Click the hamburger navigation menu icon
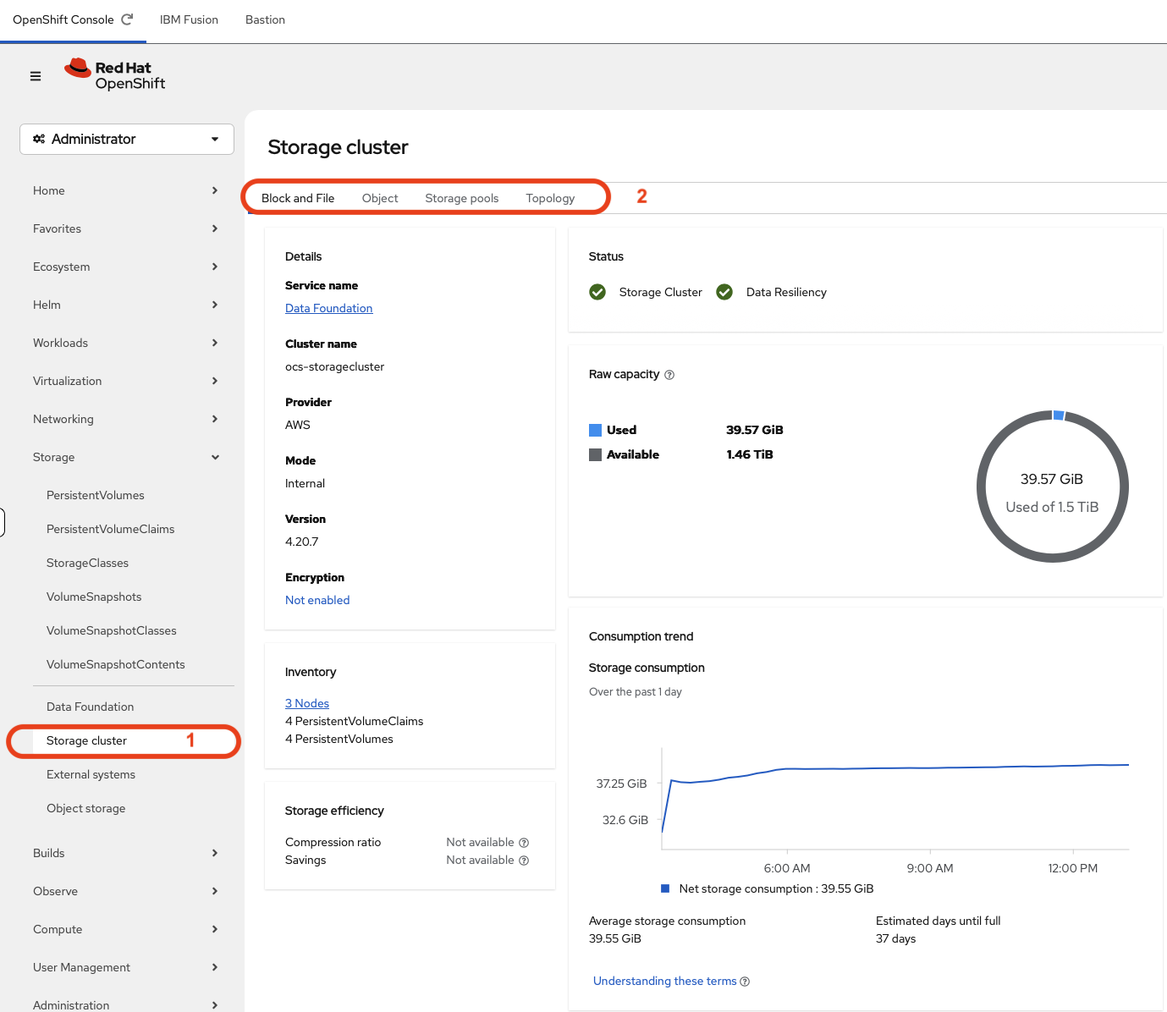 pyautogui.click(x=36, y=76)
